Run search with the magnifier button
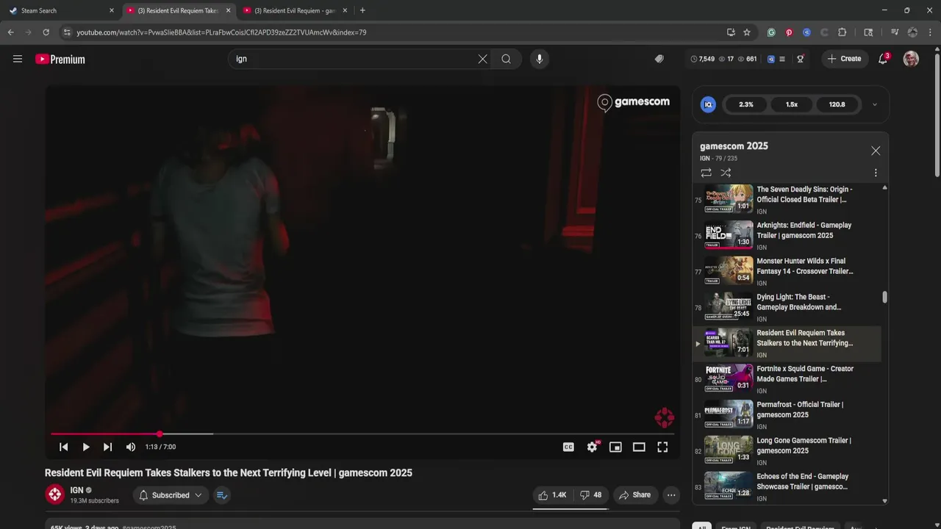Image resolution: width=941 pixels, height=529 pixels. point(507,59)
